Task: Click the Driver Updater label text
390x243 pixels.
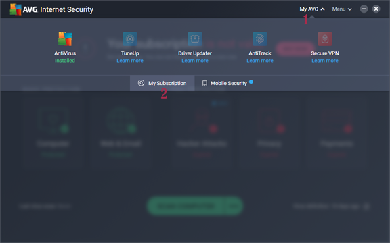Action: 195,53
